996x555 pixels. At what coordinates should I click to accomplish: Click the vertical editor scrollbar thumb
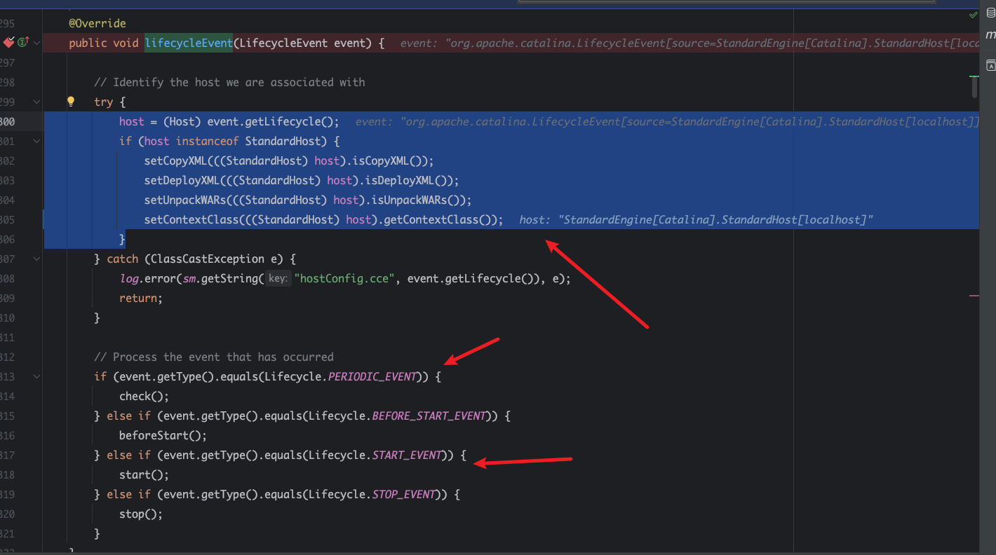tap(975, 88)
